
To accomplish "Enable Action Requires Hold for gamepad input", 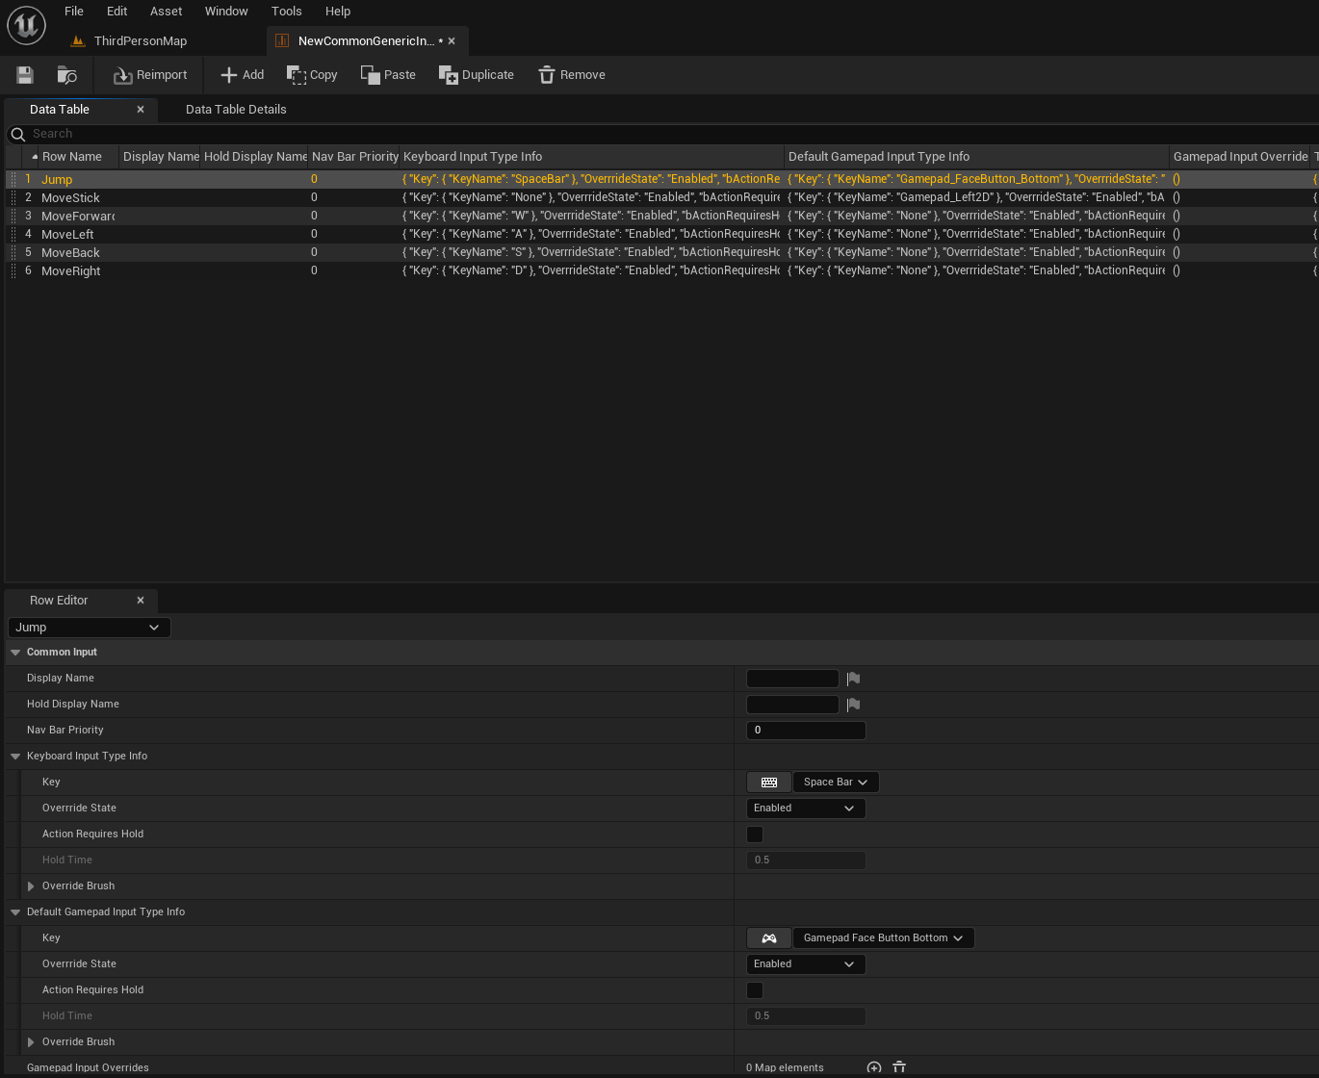I will tap(754, 989).
